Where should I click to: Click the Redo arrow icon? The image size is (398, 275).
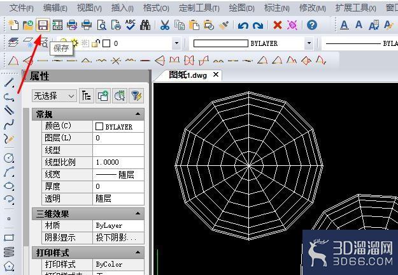click(258, 25)
